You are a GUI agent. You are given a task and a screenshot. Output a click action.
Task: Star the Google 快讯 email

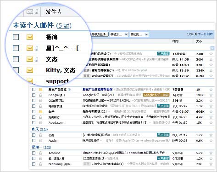pos(211,95)
